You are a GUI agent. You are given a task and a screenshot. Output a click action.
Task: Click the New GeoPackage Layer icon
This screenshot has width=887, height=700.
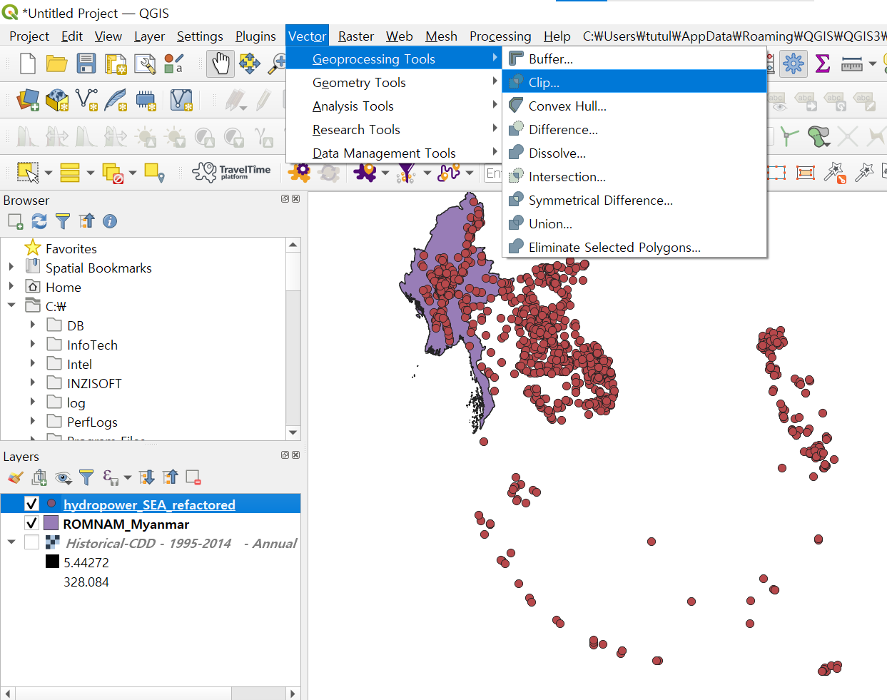pyautogui.click(x=57, y=100)
